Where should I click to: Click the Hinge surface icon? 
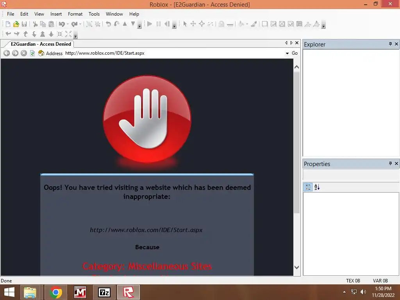308,24
